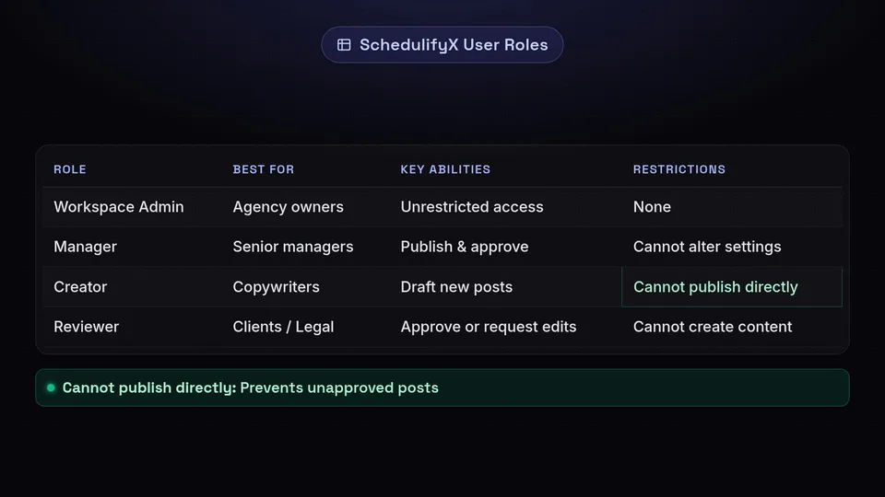Click the table icon beside SchedulifyX User Roles

pyautogui.click(x=344, y=45)
